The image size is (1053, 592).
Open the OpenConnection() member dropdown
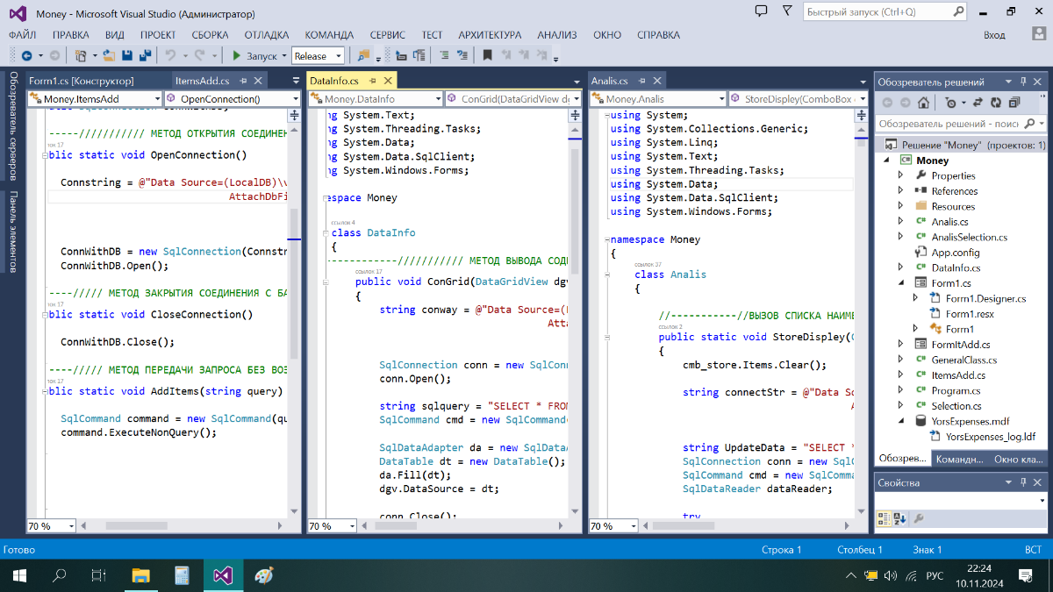(233, 99)
